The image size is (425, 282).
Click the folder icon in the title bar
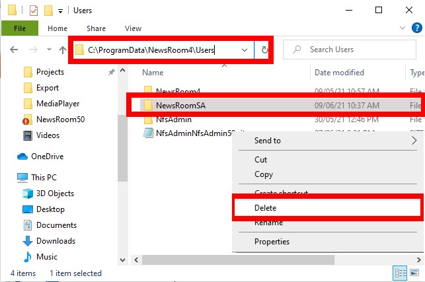click(x=12, y=11)
